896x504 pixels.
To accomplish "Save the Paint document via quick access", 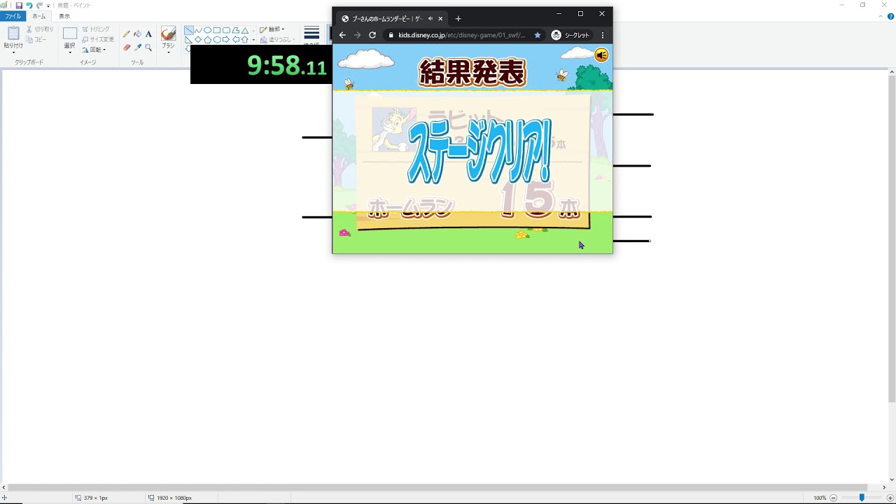I will [19, 6].
